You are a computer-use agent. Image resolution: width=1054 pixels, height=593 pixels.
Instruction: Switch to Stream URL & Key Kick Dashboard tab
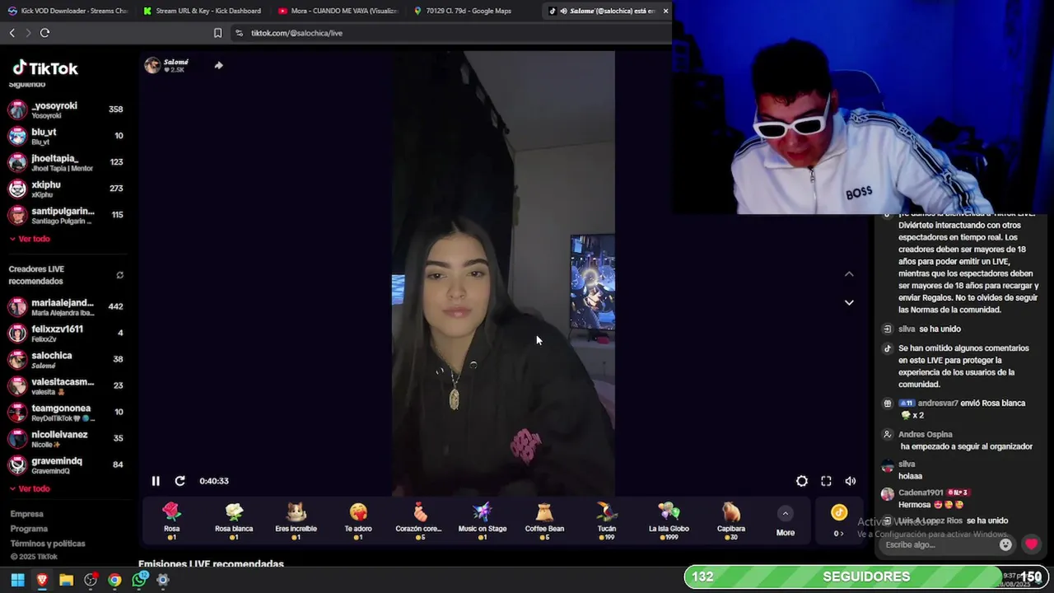pyautogui.click(x=202, y=11)
